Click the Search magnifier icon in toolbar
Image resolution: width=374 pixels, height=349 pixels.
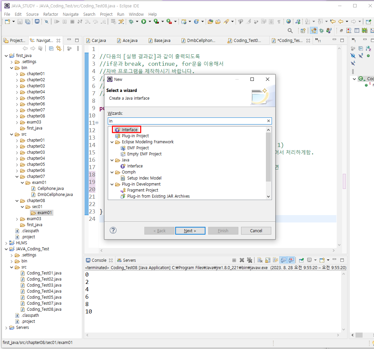pos(290,31)
